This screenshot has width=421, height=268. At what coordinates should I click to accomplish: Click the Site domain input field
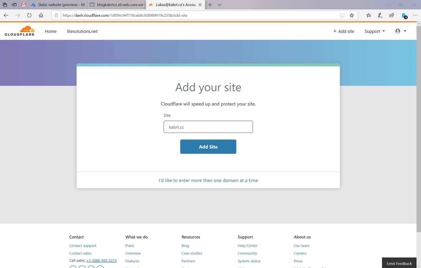[x=208, y=127]
